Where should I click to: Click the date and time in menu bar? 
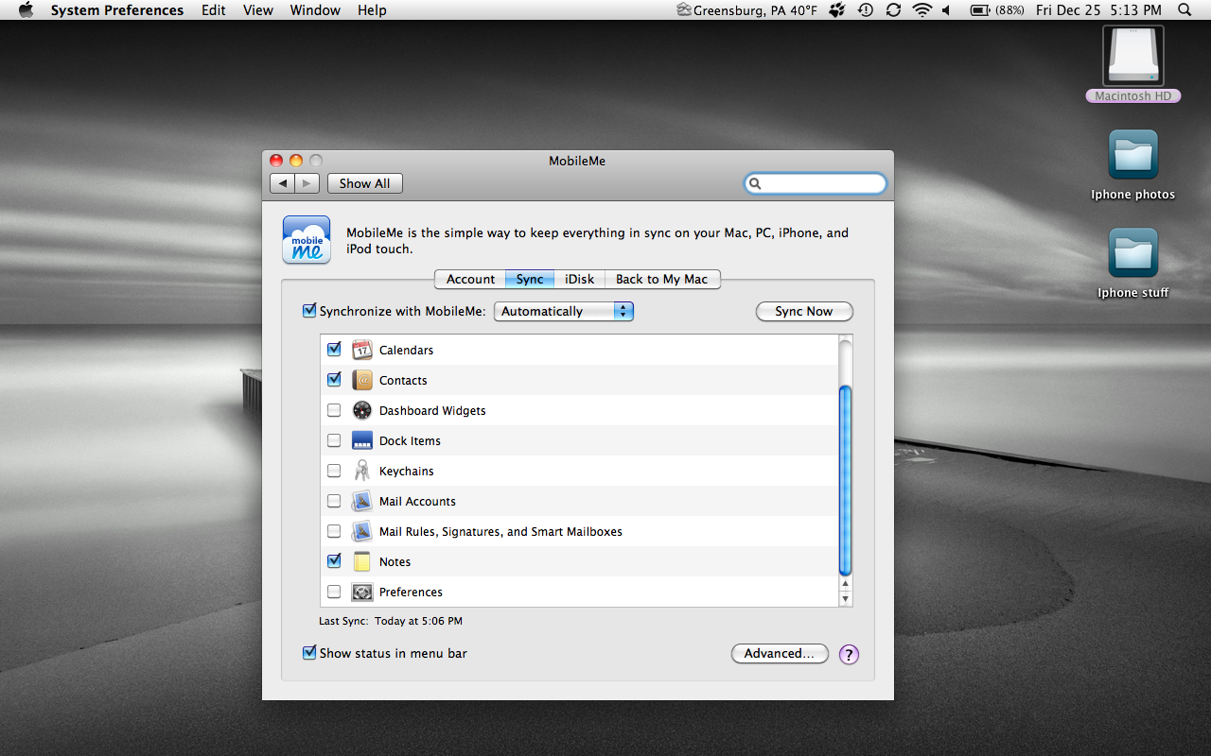tap(1098, 10)
